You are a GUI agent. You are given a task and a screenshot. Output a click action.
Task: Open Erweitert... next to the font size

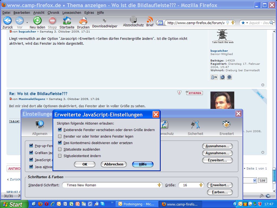(x=220, y=185)
